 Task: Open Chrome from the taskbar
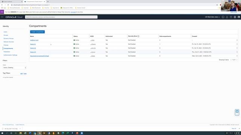tap(40, 133)
